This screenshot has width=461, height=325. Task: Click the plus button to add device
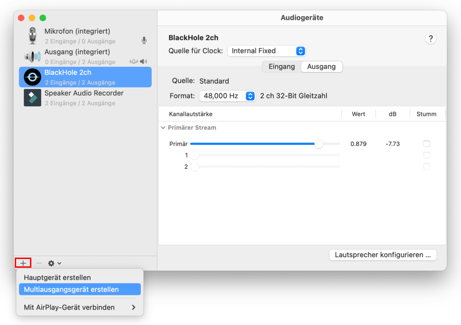tap(23, 263)
